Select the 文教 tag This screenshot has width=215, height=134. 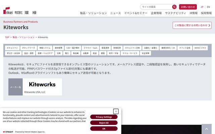point(59,53)
